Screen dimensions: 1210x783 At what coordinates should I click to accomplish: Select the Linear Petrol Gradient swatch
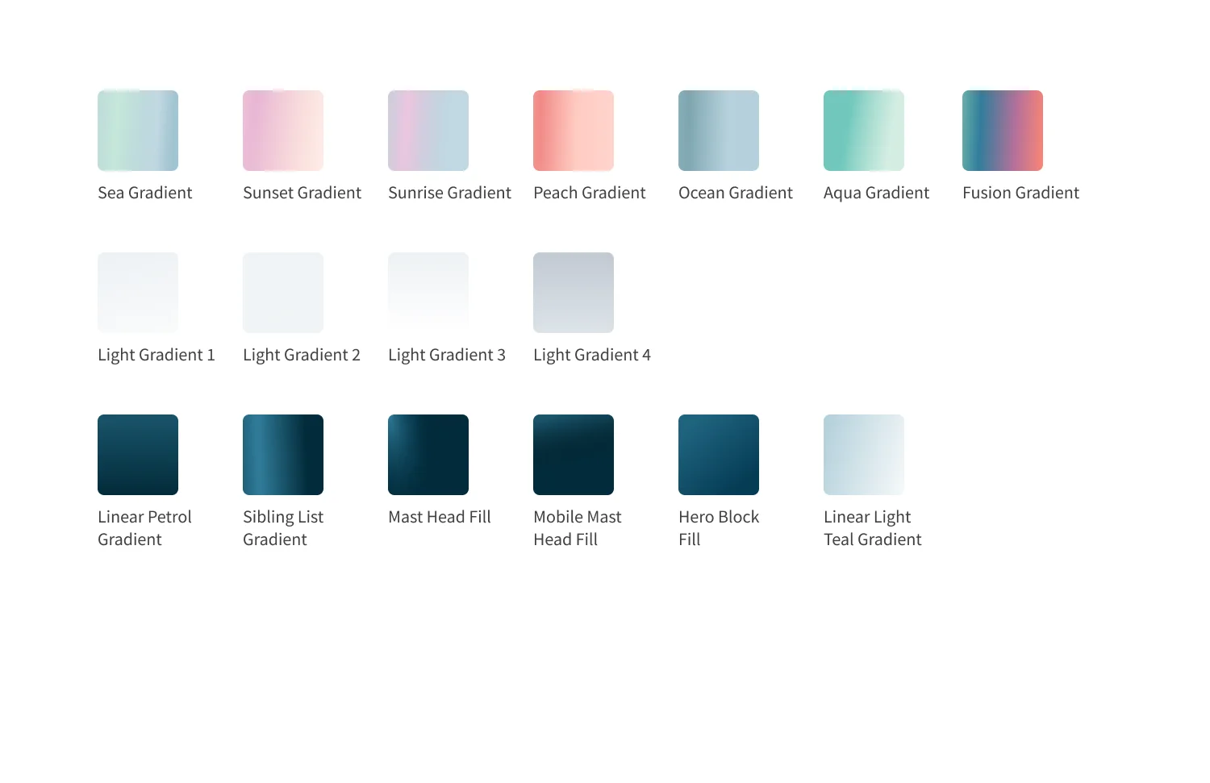138,455
